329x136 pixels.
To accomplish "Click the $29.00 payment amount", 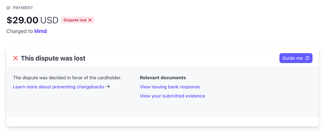I will coord(22,20).
